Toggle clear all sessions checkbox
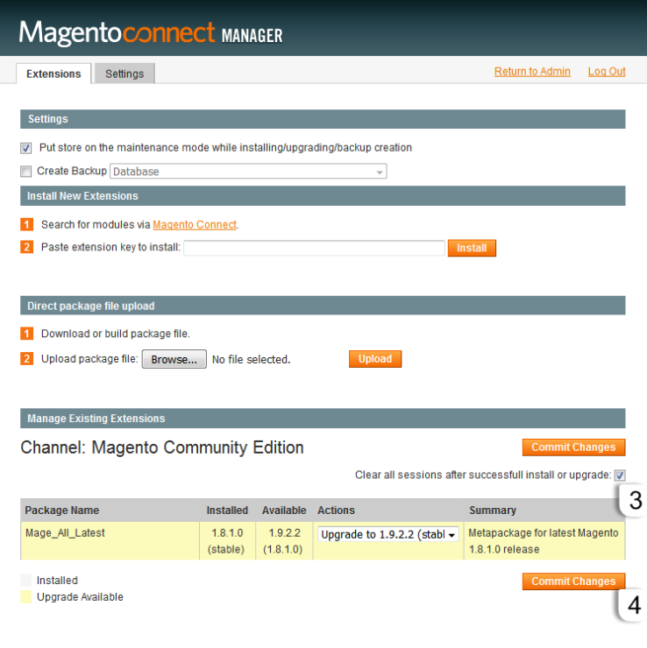647x648 pixels. point(620,475)
